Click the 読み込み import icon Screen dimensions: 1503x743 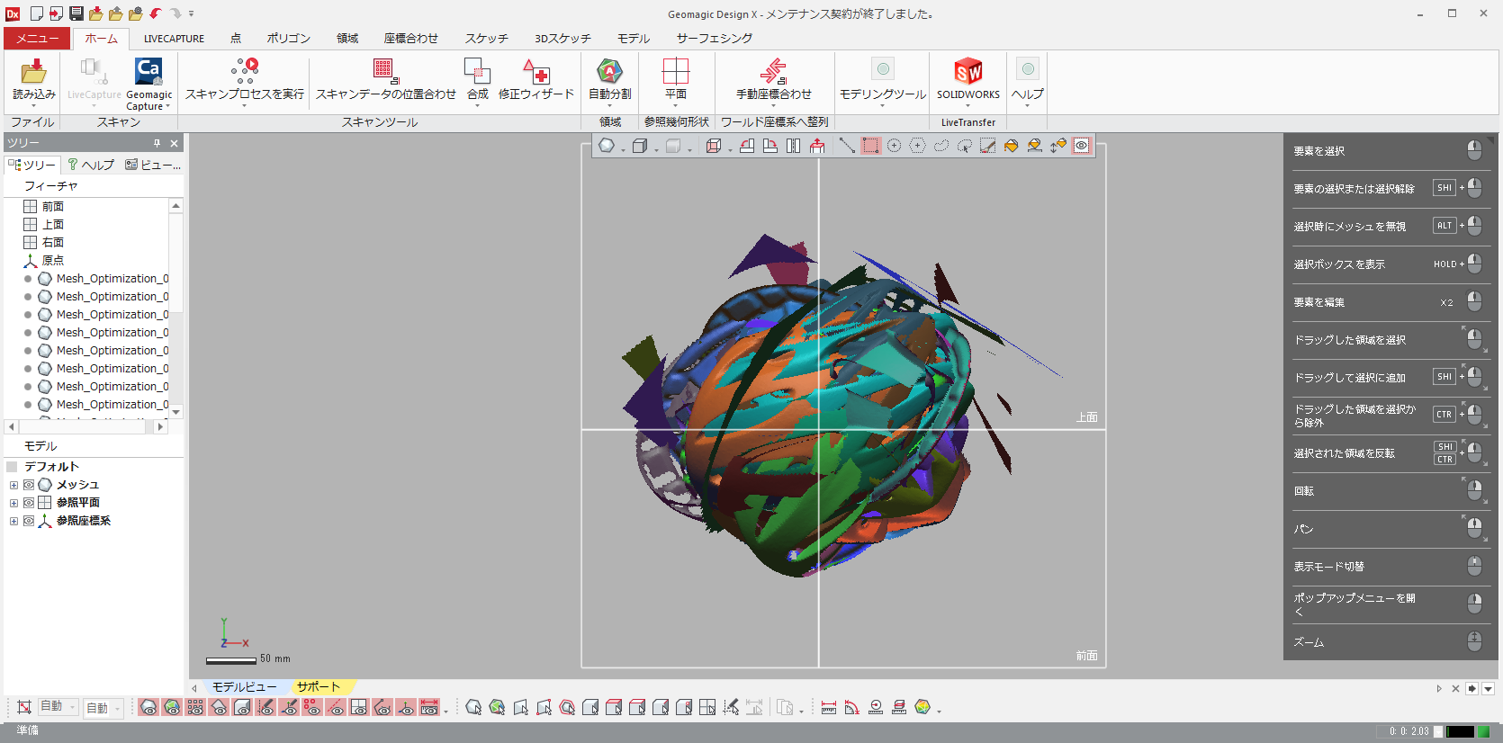[x=34, y=71]
